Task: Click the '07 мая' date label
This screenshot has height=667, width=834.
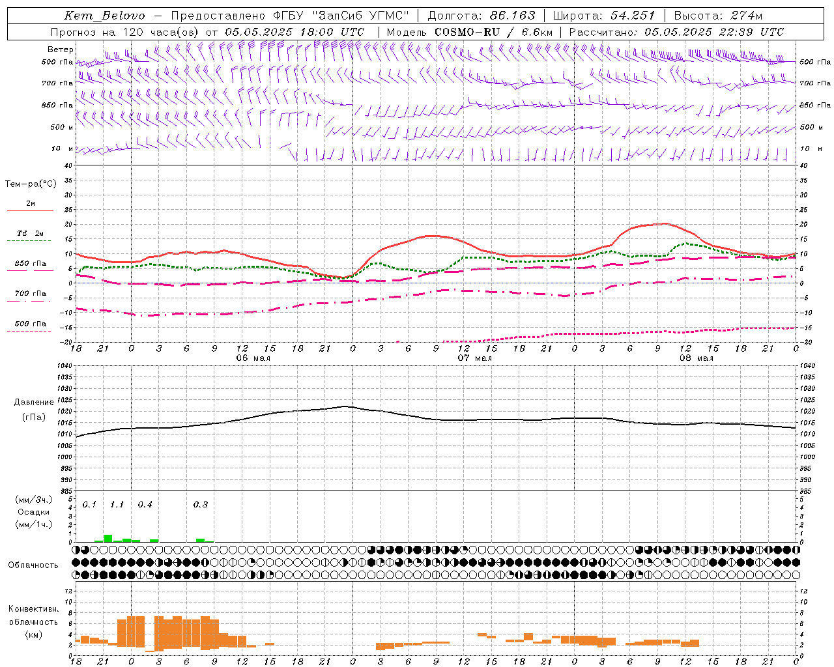Action: 474,358
